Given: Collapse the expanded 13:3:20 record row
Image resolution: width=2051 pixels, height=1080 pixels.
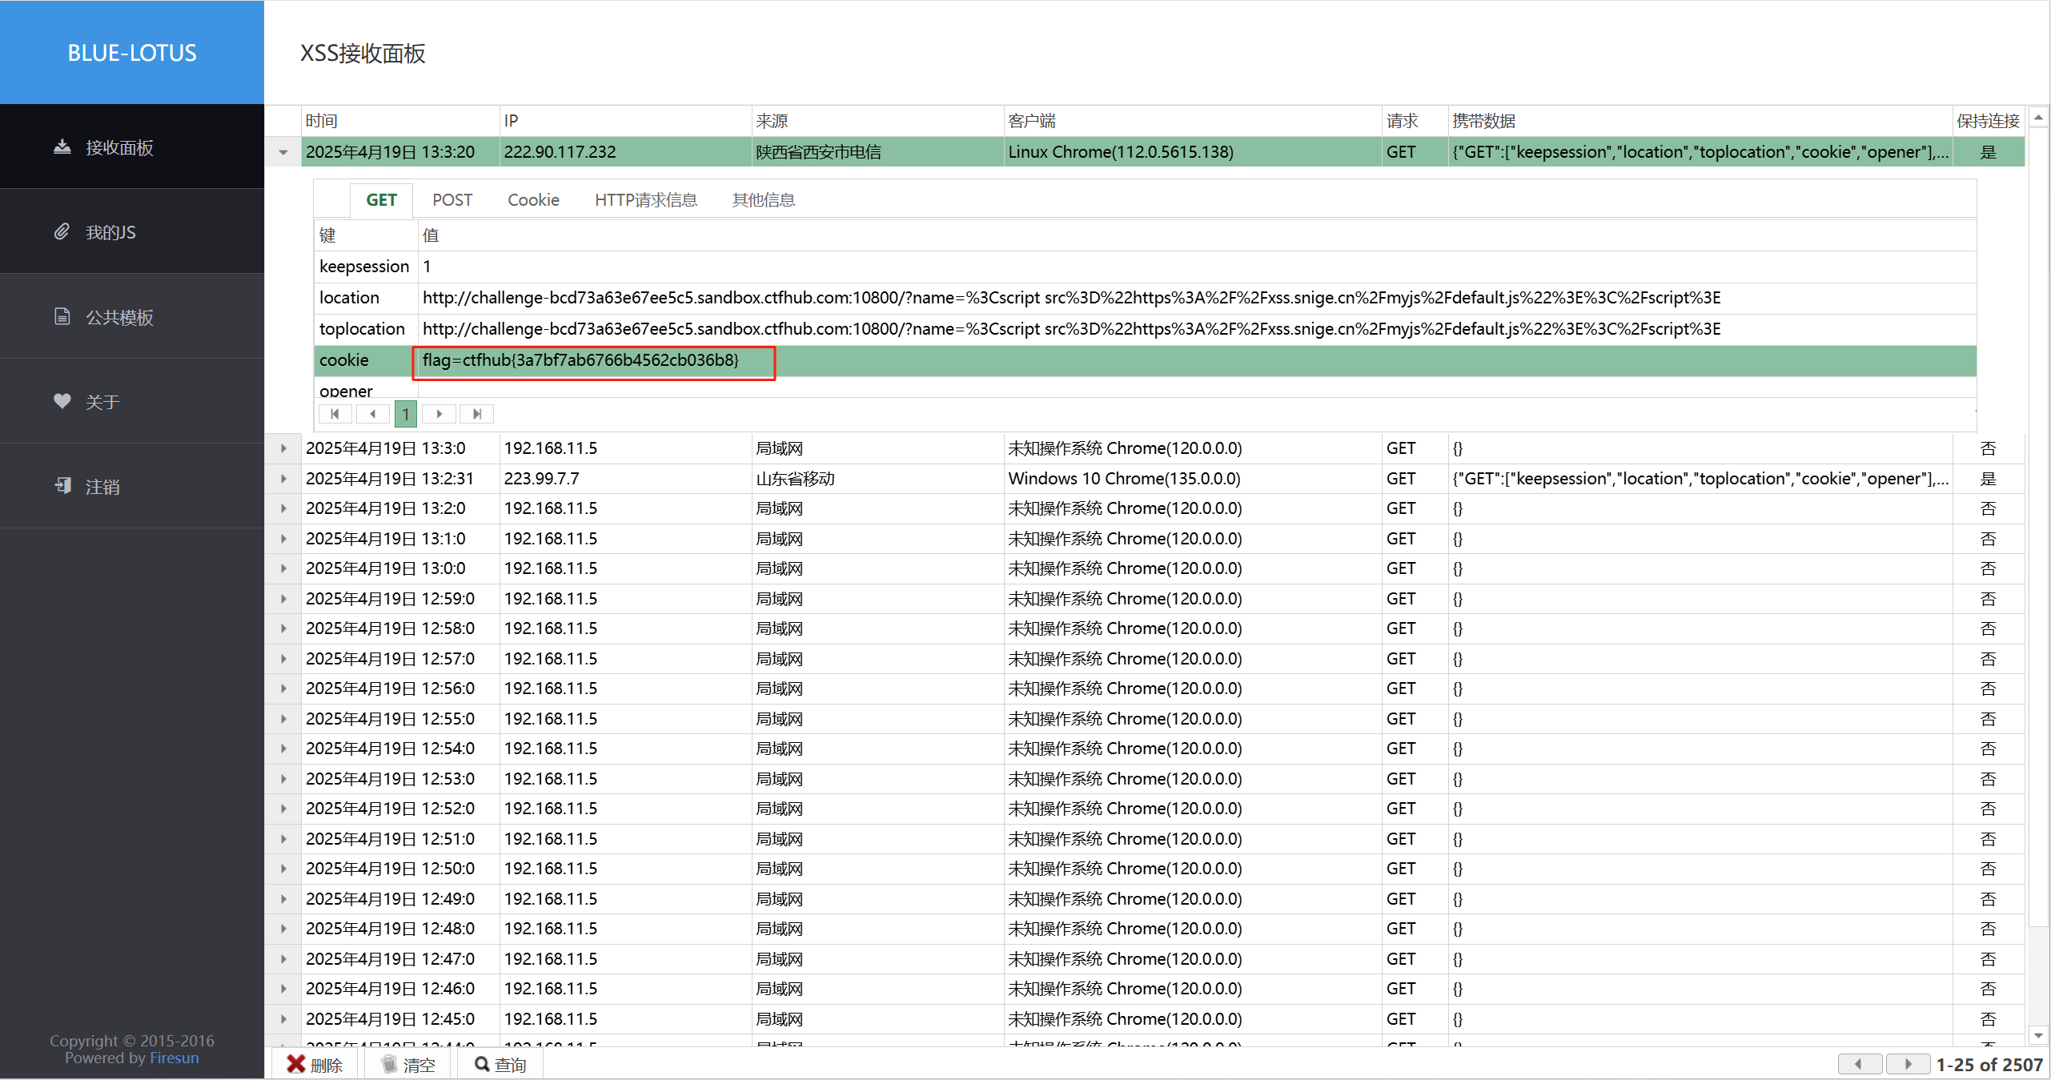Looking at the screenshot, I should click(x=283, y=152).
